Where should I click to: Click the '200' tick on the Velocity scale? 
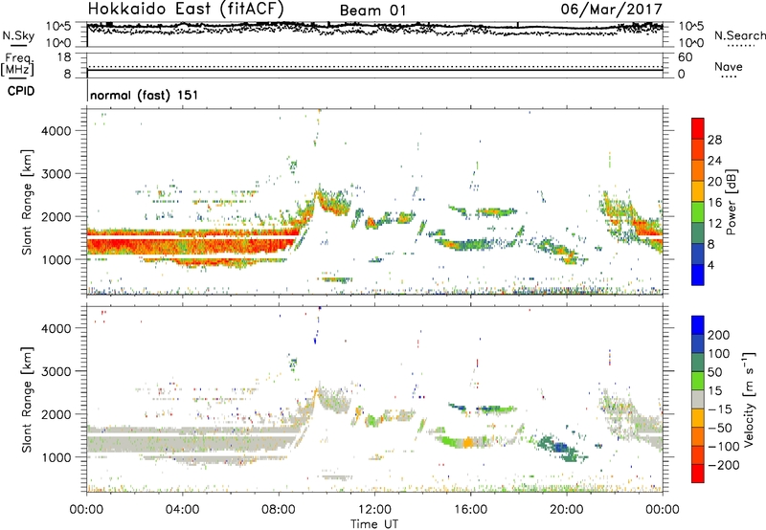719,335
